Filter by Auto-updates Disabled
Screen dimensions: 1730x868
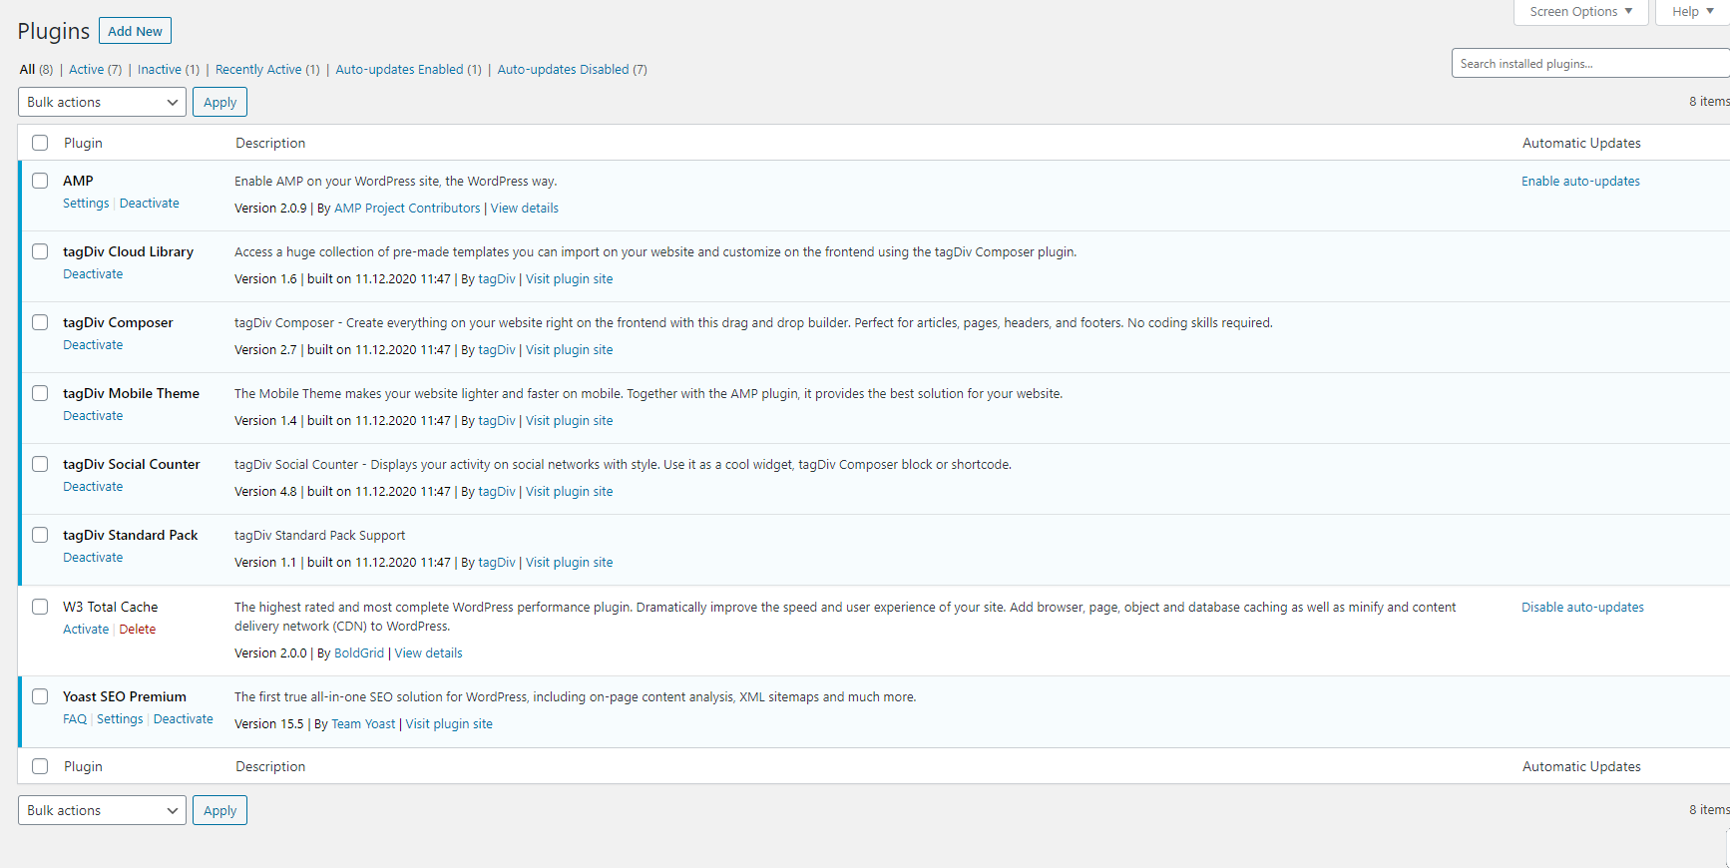pyautogui.click(x=572, y=70)
